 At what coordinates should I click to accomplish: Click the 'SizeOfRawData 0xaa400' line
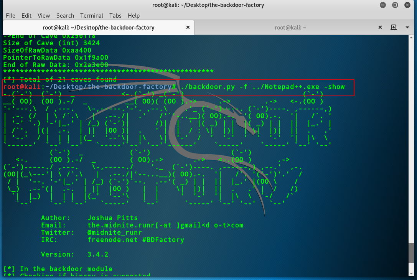coord(47,50)
